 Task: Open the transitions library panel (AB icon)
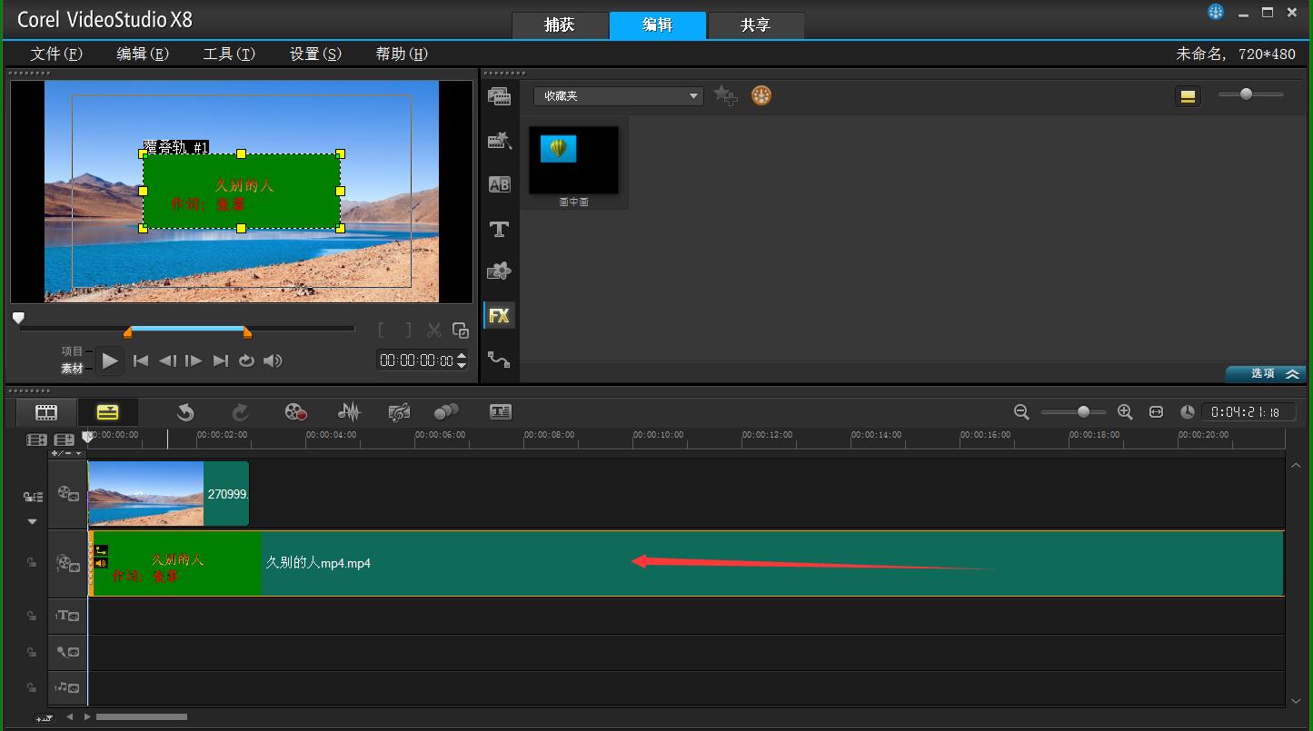click(x=499, y=184)
